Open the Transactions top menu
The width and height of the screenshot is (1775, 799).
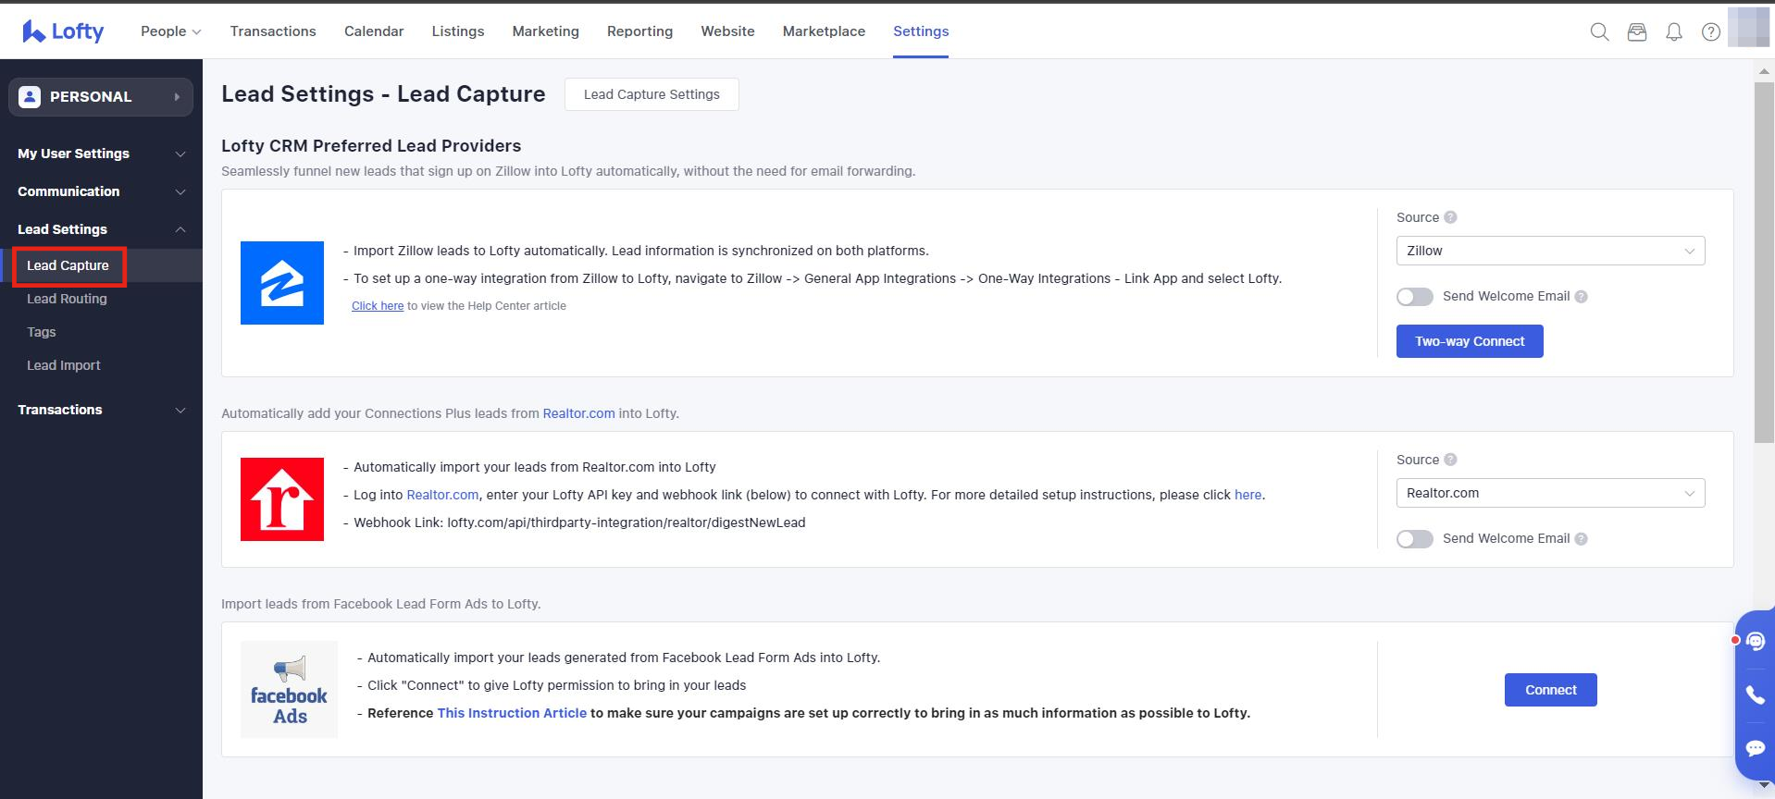point(273,31)
